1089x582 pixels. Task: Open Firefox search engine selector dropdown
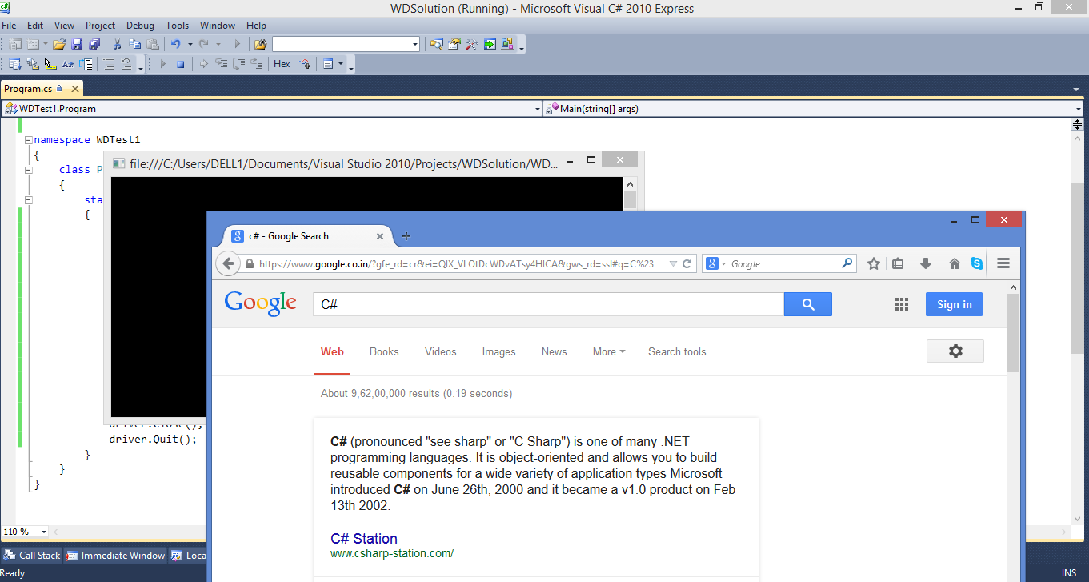point(716,263)
